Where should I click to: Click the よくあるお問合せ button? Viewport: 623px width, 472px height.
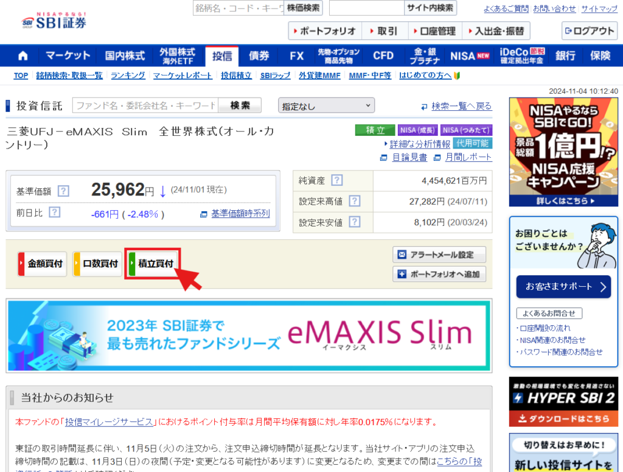click(549, 313)
